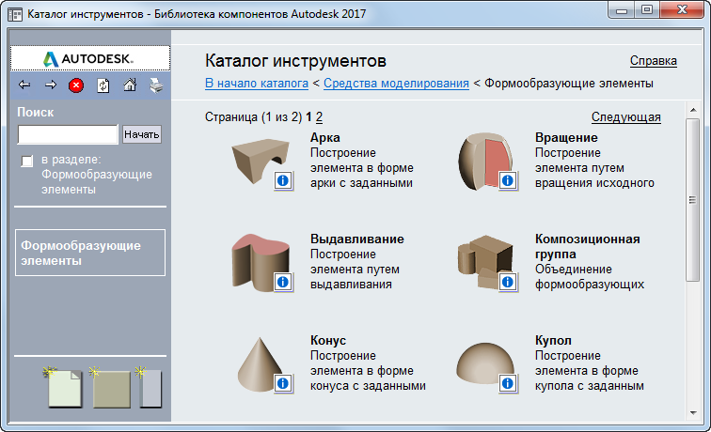Open the Справка help link

(x=653, y=61)
